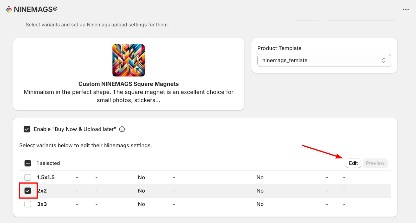
Task: Click the 3x3 variant row label
Action: [x=42, y=204]
